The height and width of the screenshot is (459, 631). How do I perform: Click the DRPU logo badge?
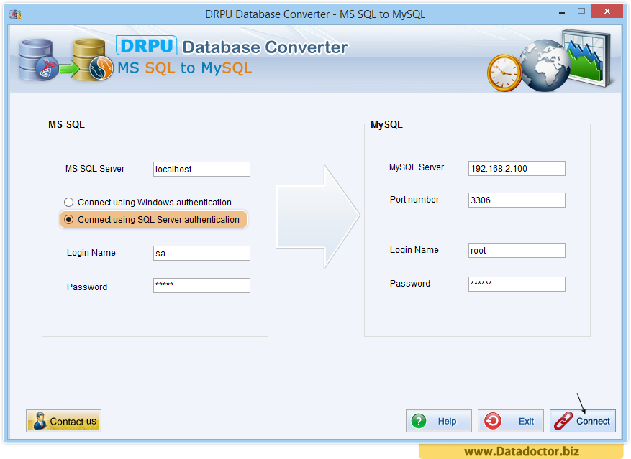[x=147, y=45]
